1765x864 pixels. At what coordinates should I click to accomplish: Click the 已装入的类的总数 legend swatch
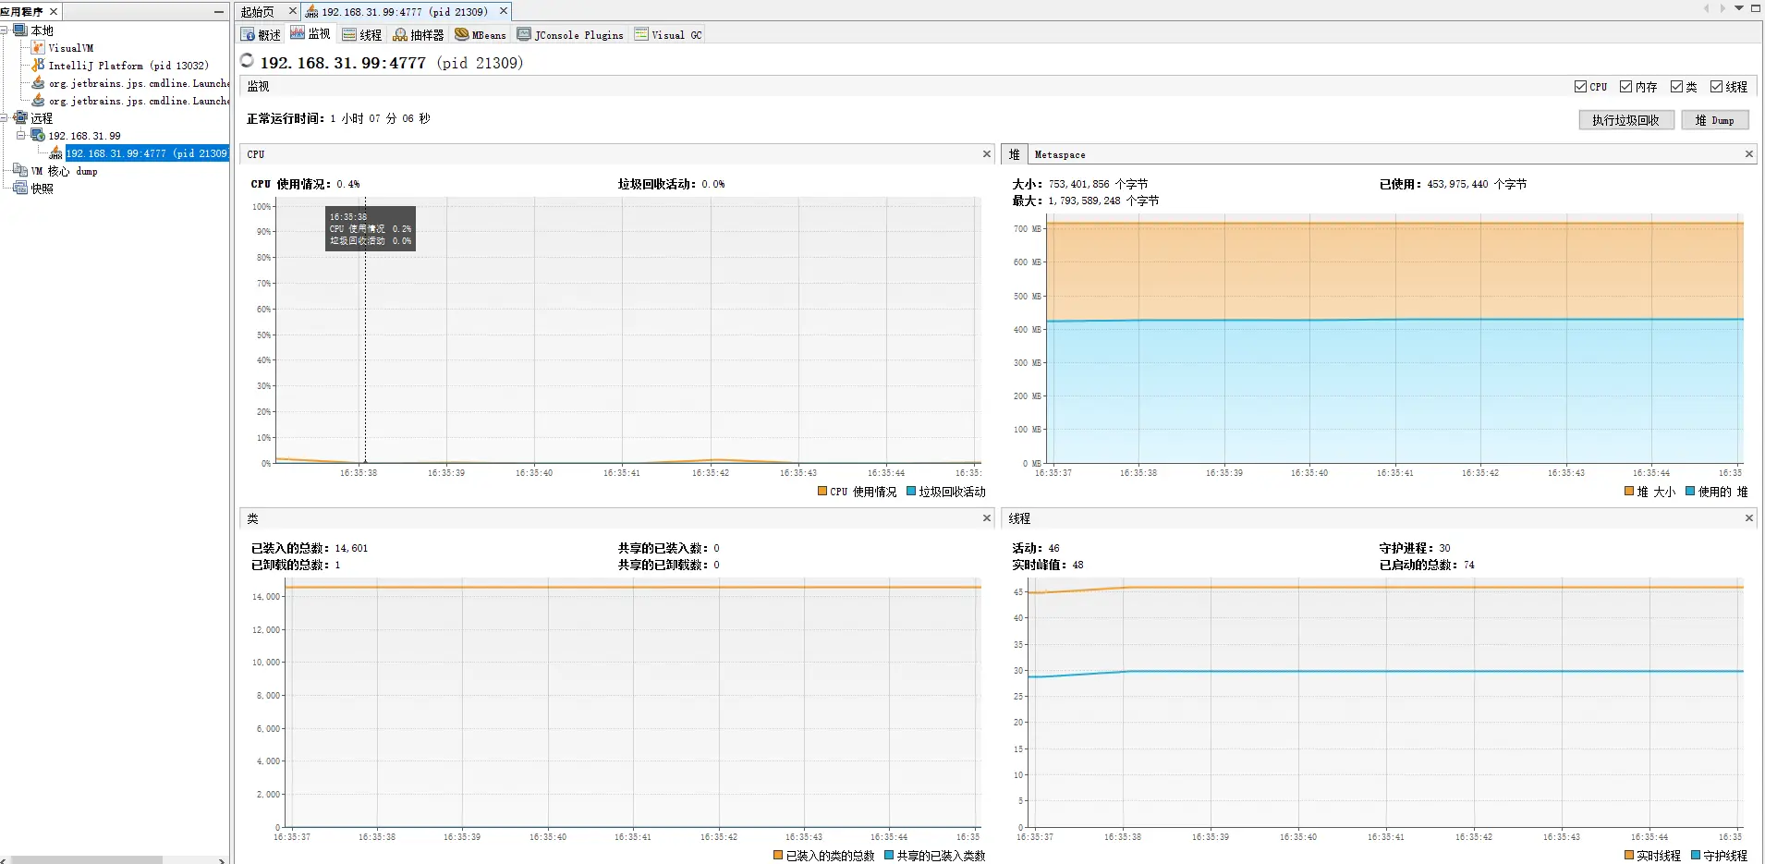778,856
